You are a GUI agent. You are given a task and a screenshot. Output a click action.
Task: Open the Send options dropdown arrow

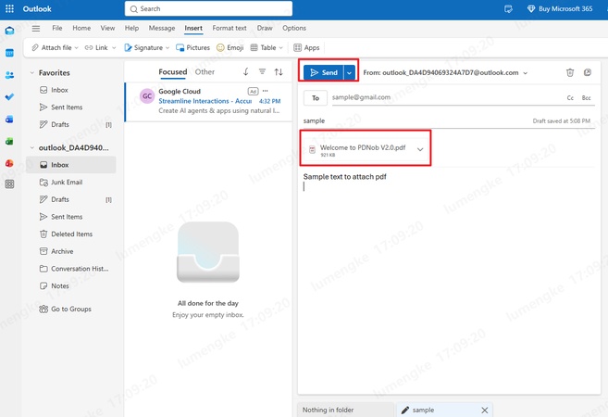coord(350,72)
